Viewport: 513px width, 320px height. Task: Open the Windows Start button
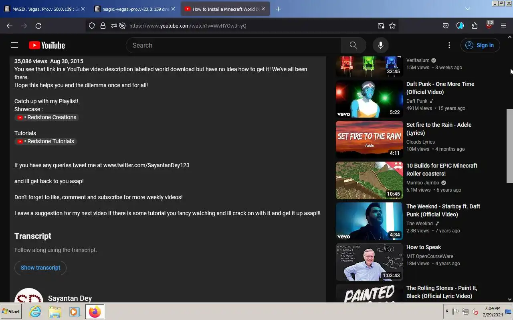click(x=11, y=311)
